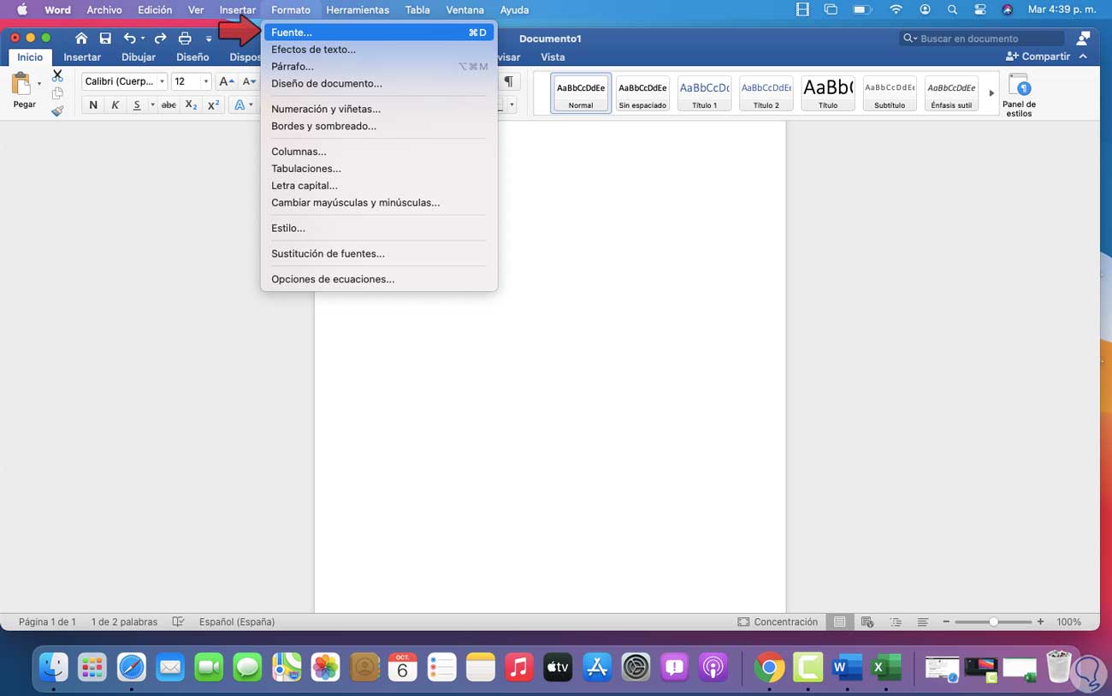This screenshot has width=1112, height=696.
Task: Apply italic formatting using the K icon
Action: point(115,104)
